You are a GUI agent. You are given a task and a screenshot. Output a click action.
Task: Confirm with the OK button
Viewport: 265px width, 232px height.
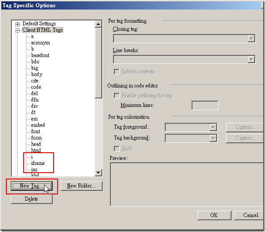click(x=214, y=215)
